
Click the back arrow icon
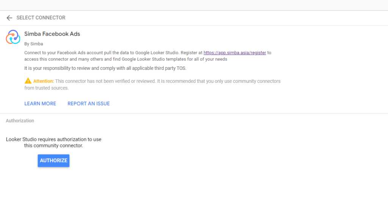[9, 18]
